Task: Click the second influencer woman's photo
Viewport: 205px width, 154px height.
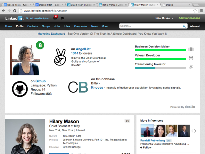Action: (x=160, y=131)
